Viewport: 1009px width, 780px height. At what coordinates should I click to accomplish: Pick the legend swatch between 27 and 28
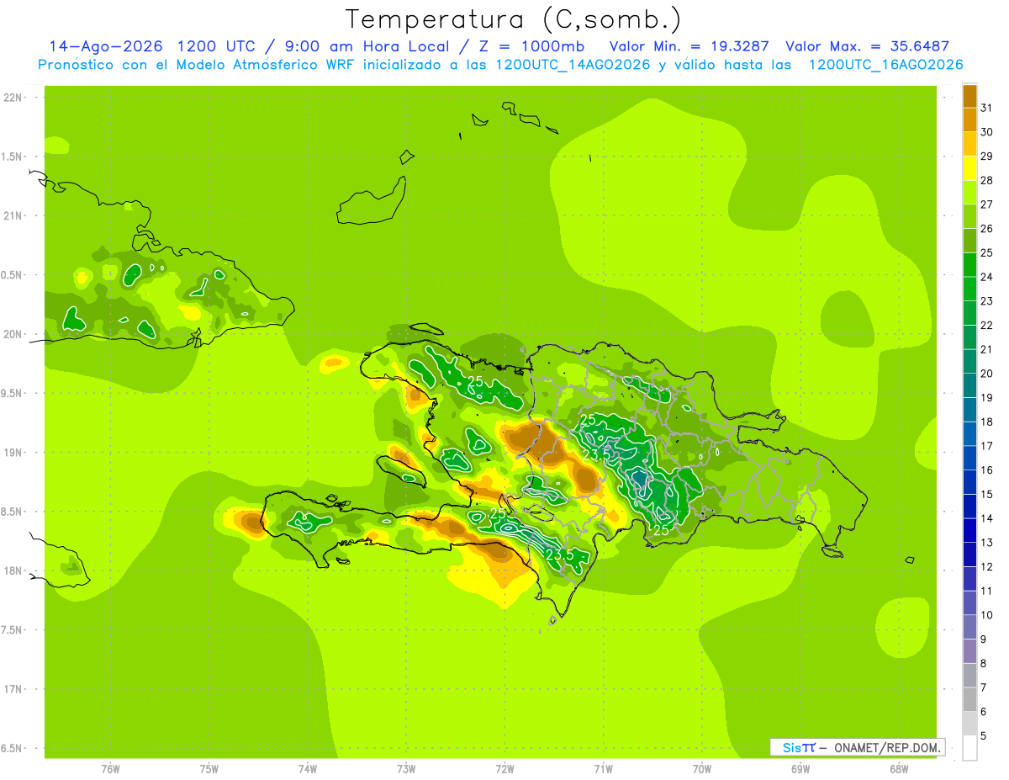[x=969, y=193]
